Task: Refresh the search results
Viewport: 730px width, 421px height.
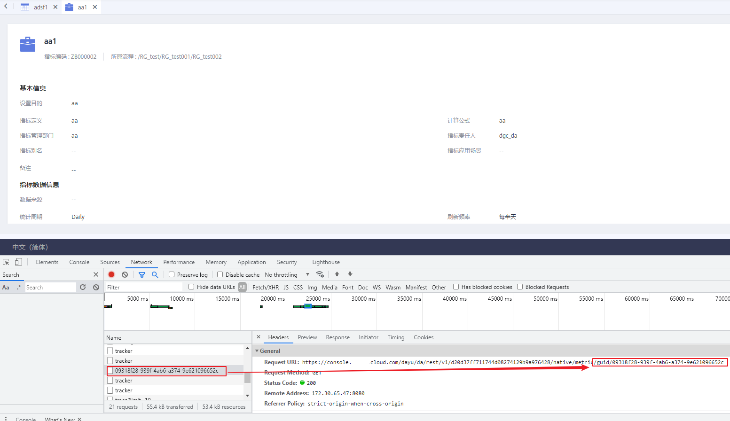Action: (83, 287)
